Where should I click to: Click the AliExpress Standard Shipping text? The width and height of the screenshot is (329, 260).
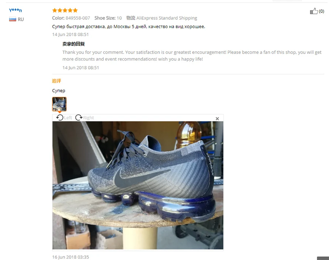point(167,18)
